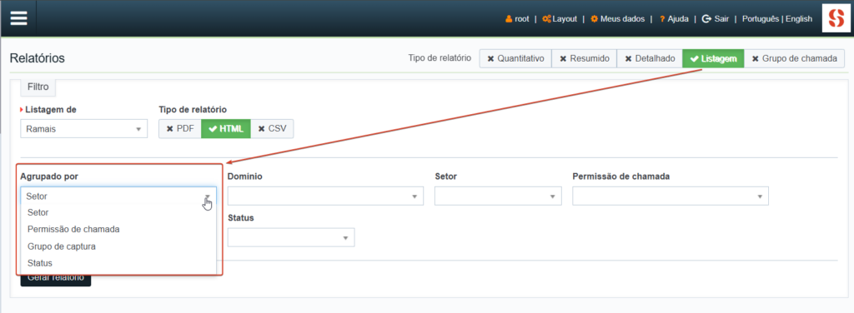Open the root user profile

tap(517, 18)
